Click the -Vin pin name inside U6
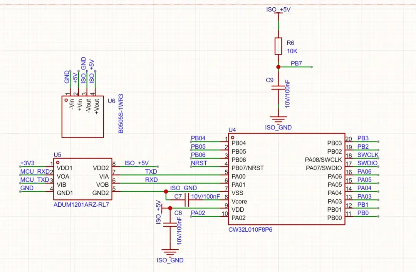This screenshot has width=416, height=272. [x=71, y=104]
